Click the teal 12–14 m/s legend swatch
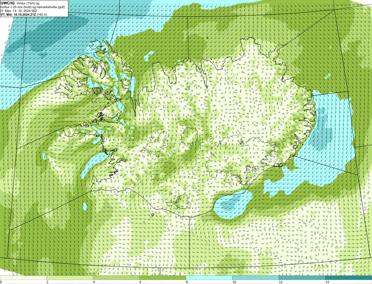 [302, 278]
